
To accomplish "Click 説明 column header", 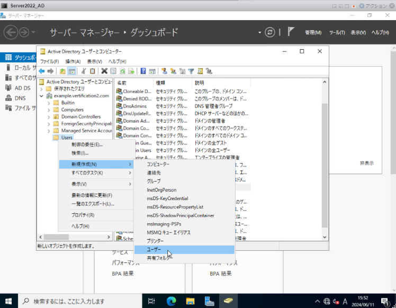I will pyautogui.click(x=221, y=83).
